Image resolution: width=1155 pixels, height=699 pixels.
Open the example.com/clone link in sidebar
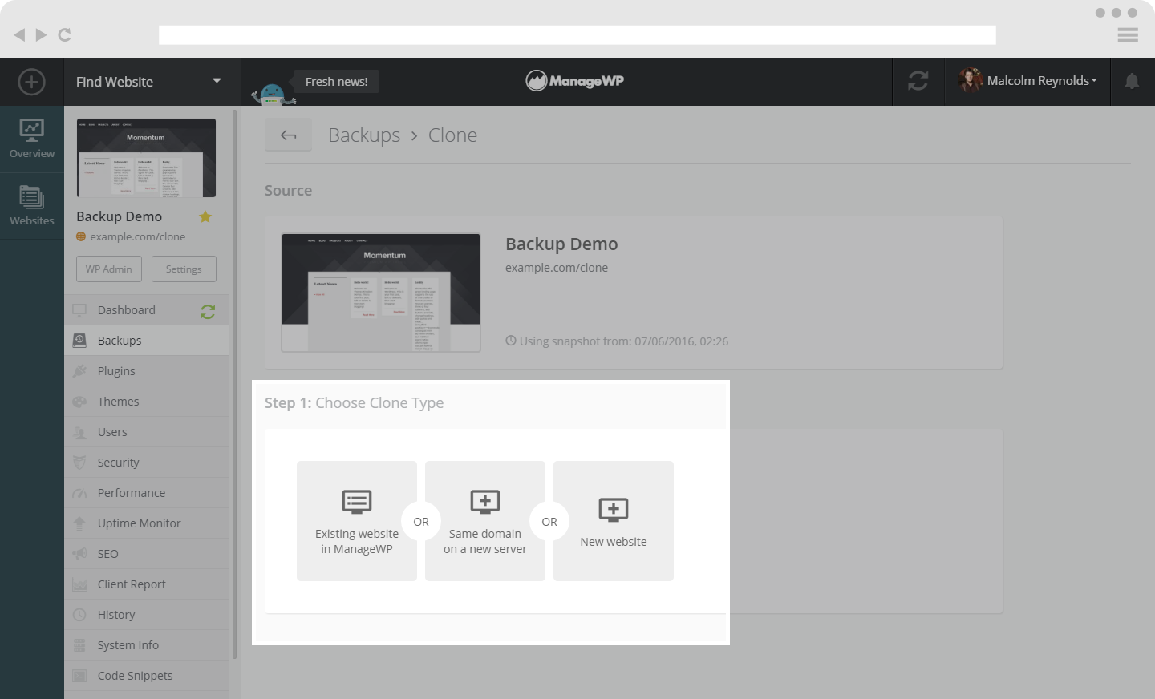tap(137, 236)
